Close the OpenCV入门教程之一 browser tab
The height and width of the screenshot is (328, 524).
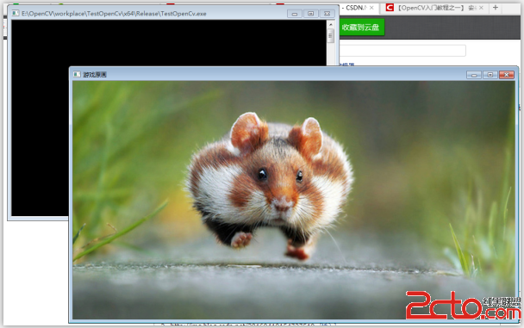tap(481, 8)
